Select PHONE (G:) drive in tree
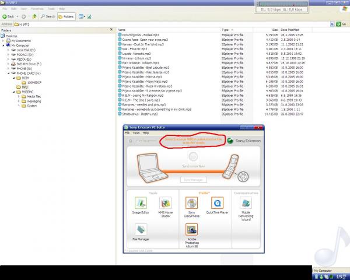 pos(24,69)
